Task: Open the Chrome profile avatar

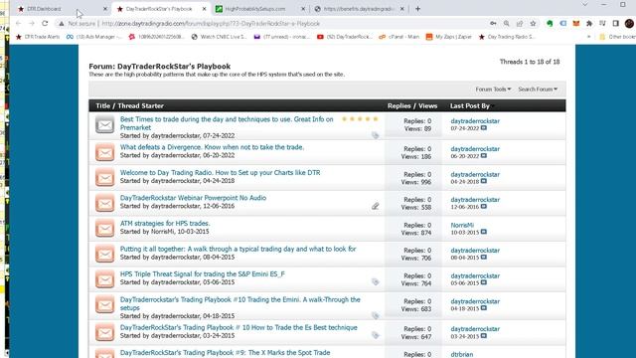Action: [x=629, y=24]
